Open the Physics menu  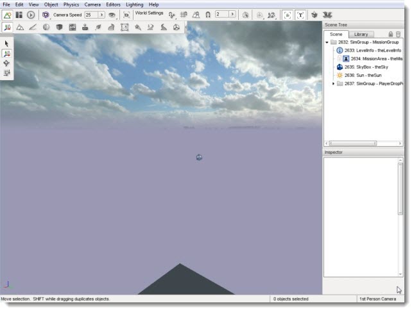[x=71, y=4]
